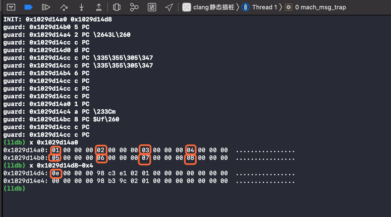Click the clang静态插桩 app icon
391x217 pixels.
coord(187,7)
